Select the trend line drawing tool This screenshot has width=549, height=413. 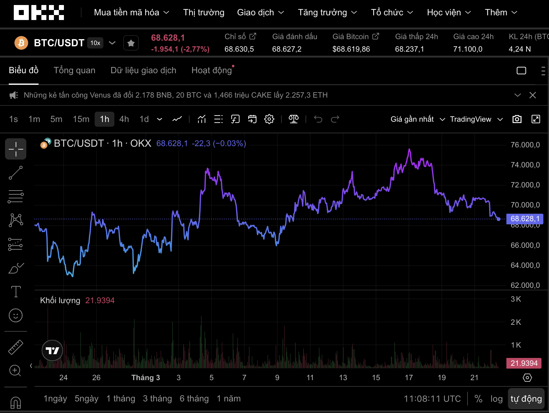click(x=16, y=173)
